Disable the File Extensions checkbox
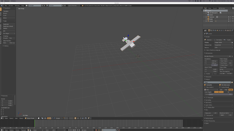 [x=220, y=85]
